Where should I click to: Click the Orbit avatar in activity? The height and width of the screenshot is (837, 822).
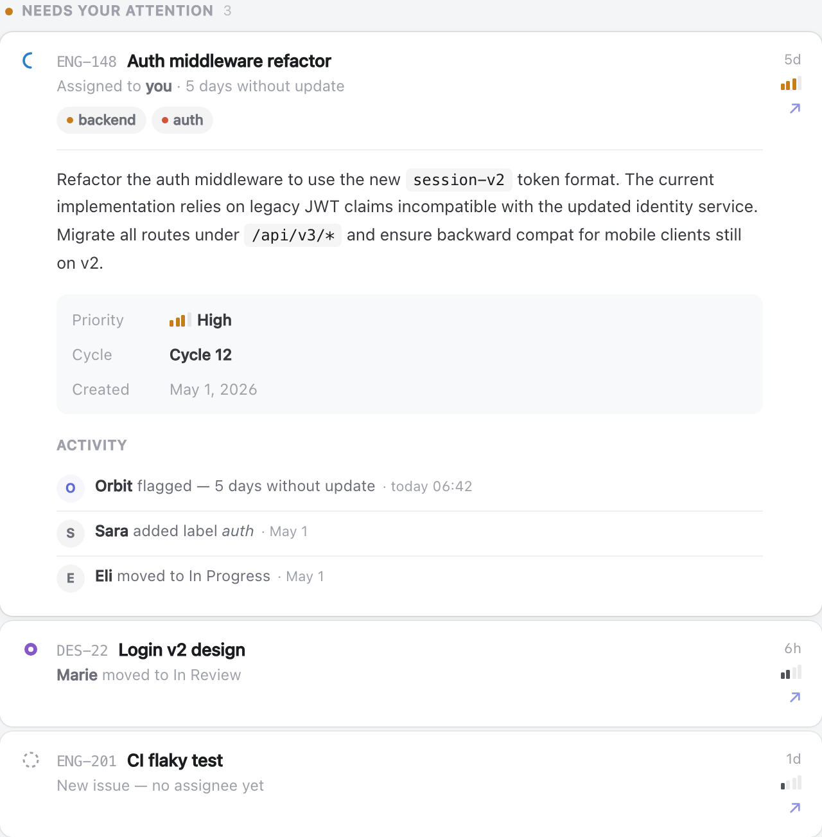(x=71, y=488)
